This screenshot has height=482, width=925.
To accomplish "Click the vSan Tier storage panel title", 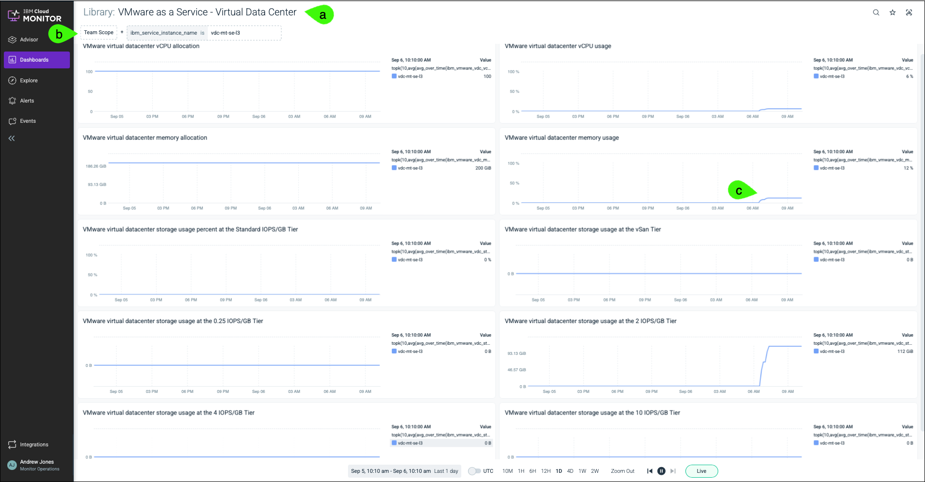I will point(582,229).
